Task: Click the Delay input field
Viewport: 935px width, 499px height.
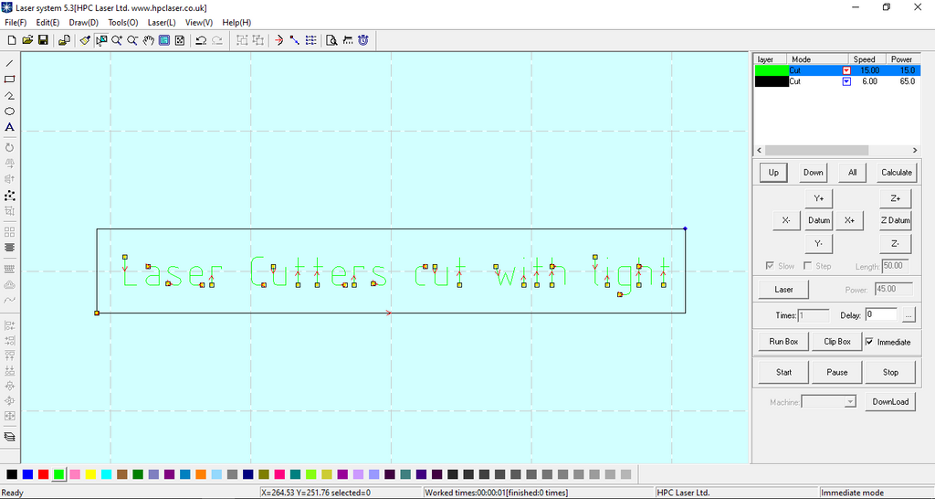Action: click(880, 314)
